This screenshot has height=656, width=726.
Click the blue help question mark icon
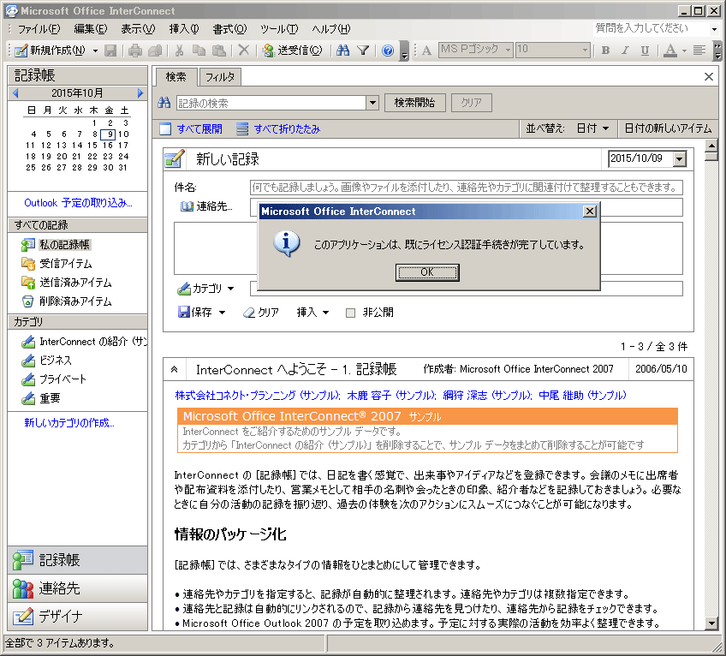coord(388,50)
